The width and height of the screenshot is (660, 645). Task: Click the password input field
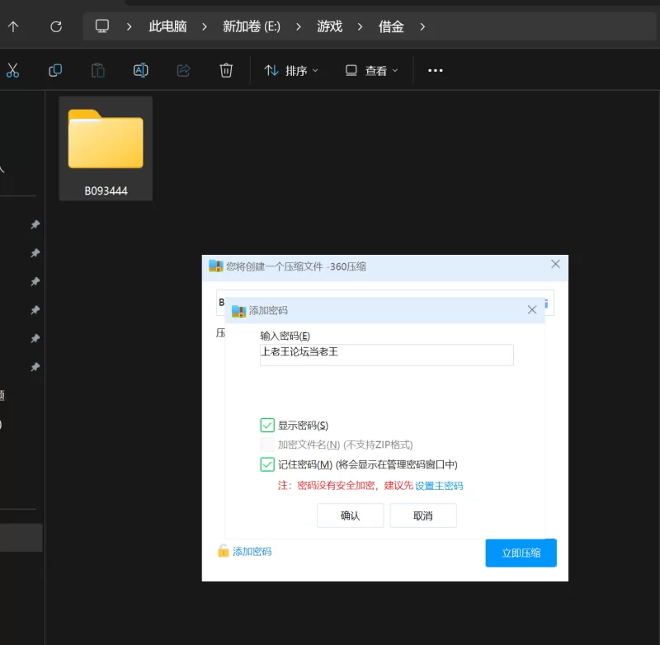click(386, 355)
